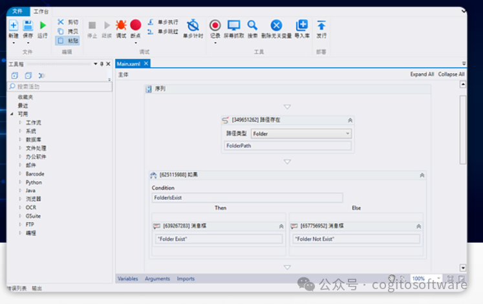483x304 pixels.
Task: Close the Main.xaml tab with its X
Action: pos(146,63)
